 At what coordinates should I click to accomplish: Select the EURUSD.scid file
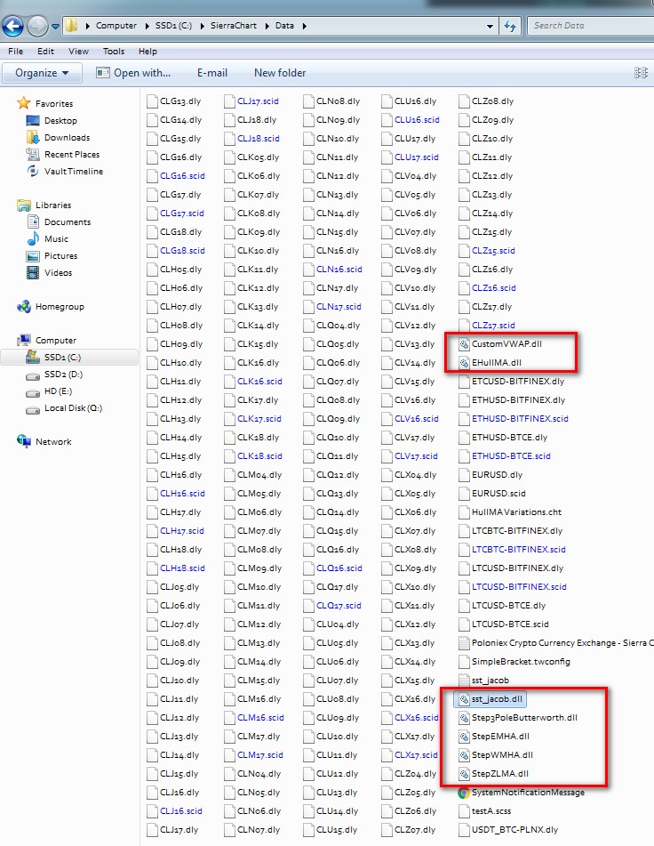(x=491, y=493)
